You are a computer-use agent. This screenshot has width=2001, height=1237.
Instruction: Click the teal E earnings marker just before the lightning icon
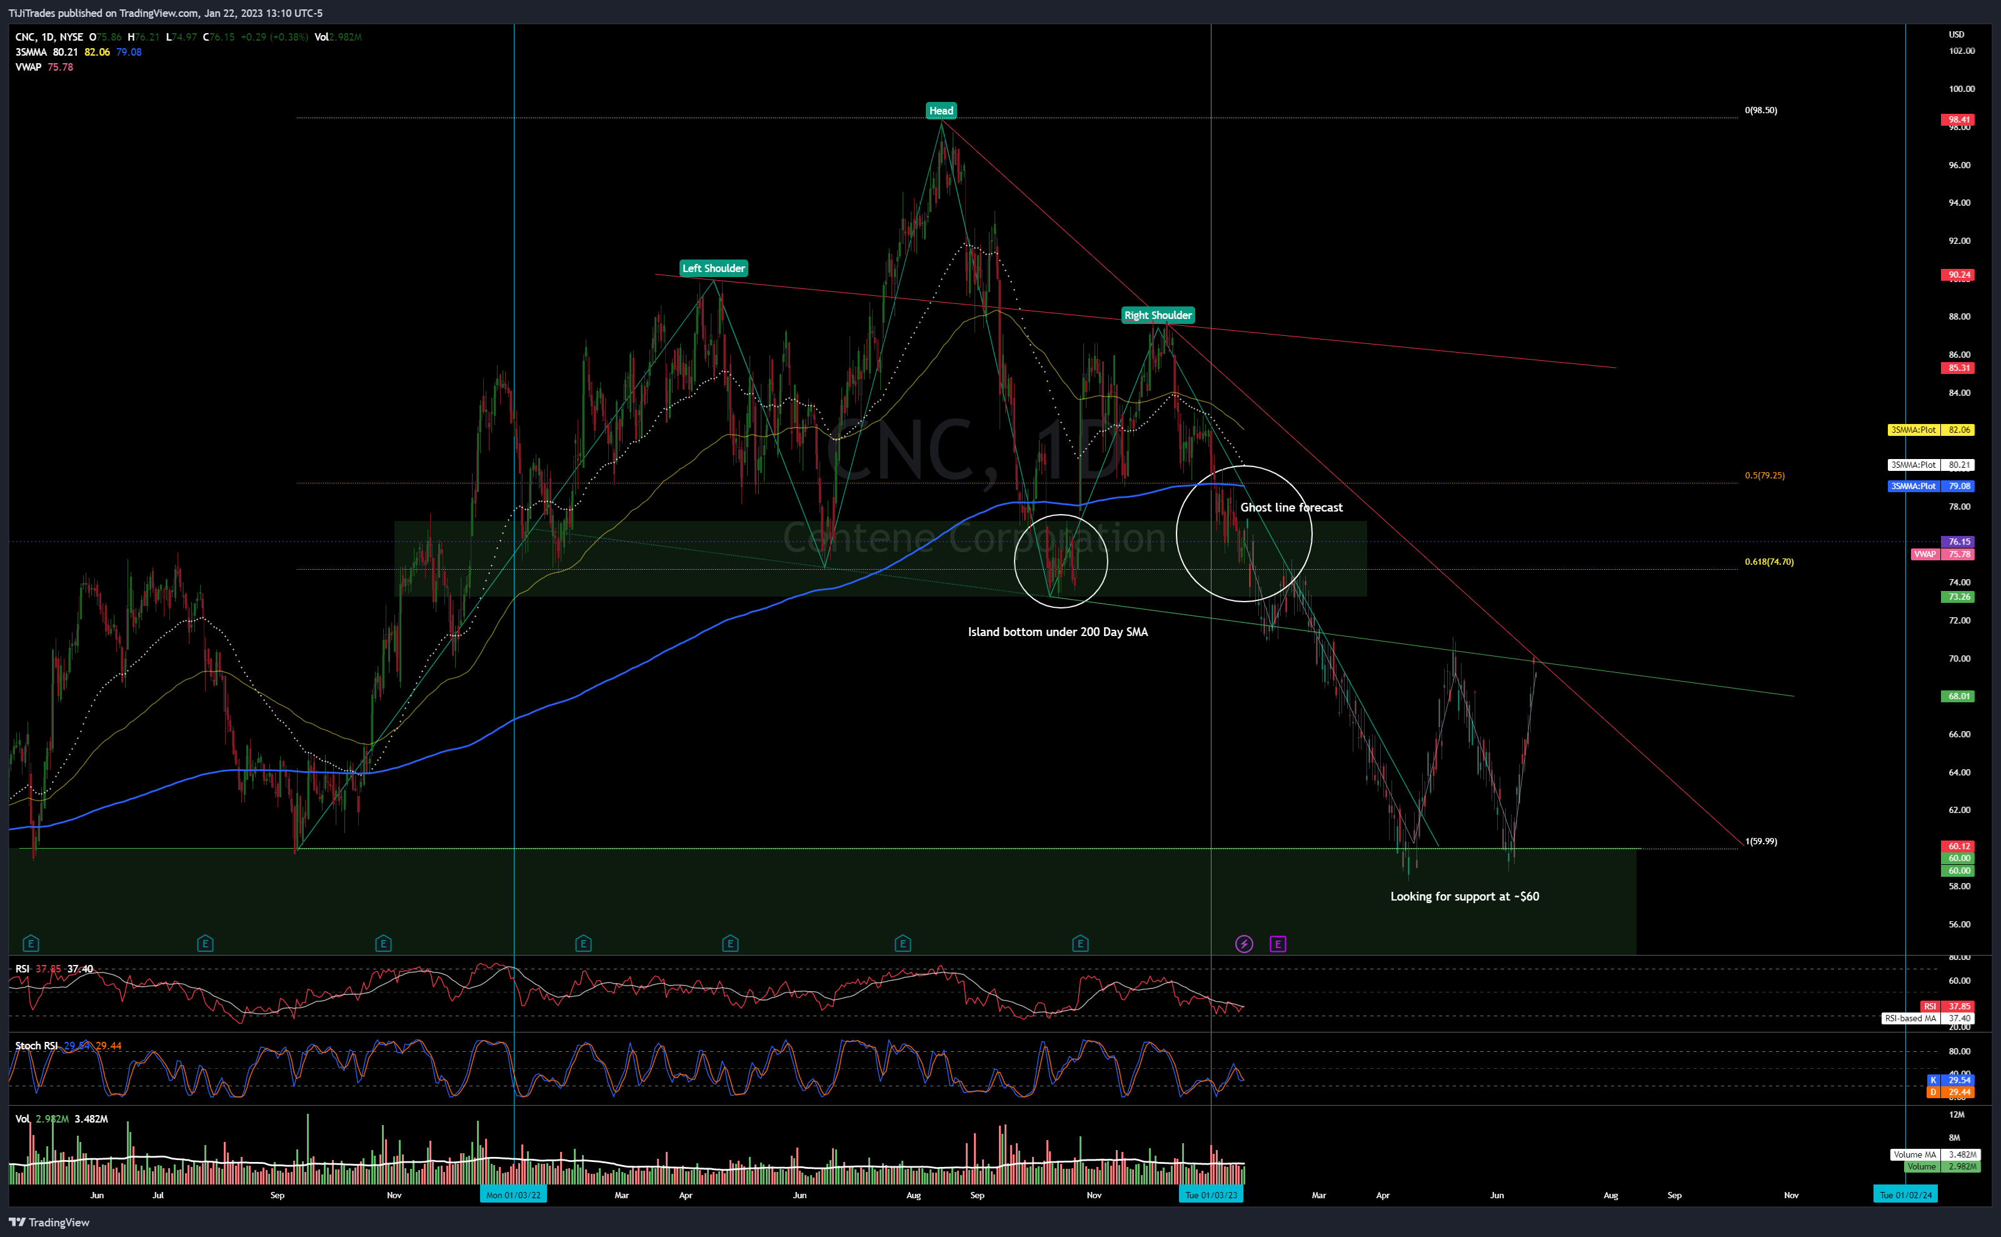click(1080, 943)
